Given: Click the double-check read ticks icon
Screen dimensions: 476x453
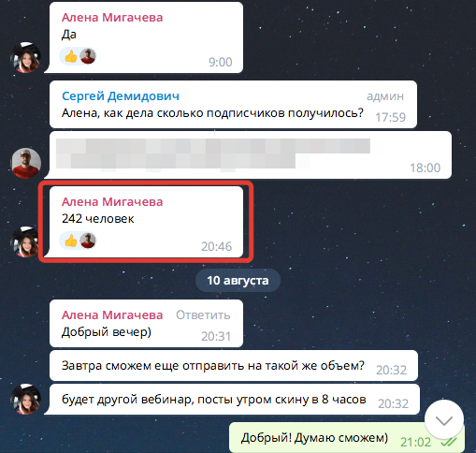Looking at the screenshot, I should tap(449, 442).
